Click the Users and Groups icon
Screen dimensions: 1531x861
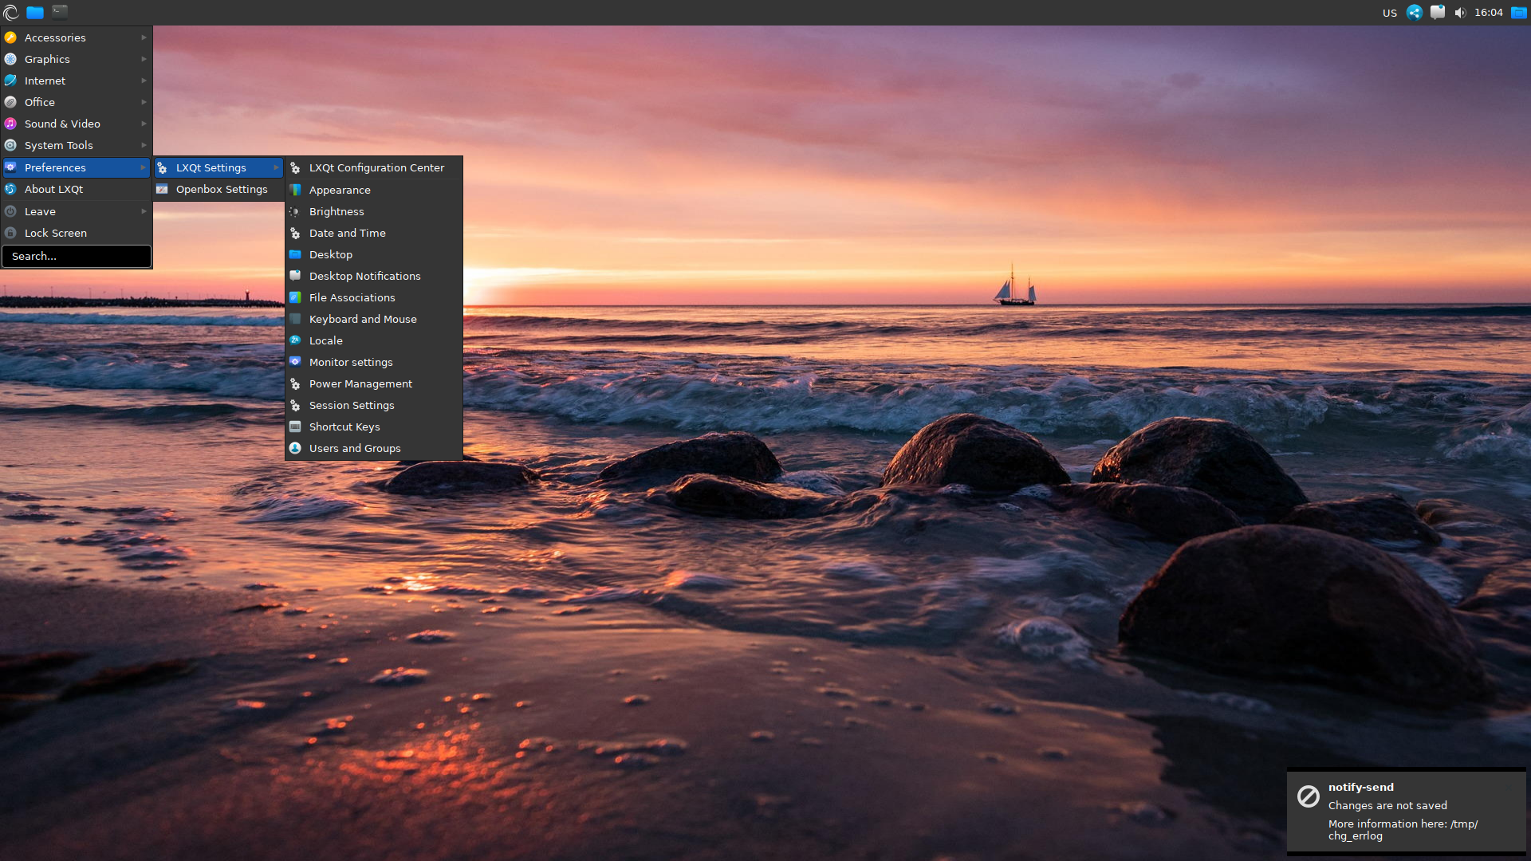pyautogui.click(x=295, y=448)
